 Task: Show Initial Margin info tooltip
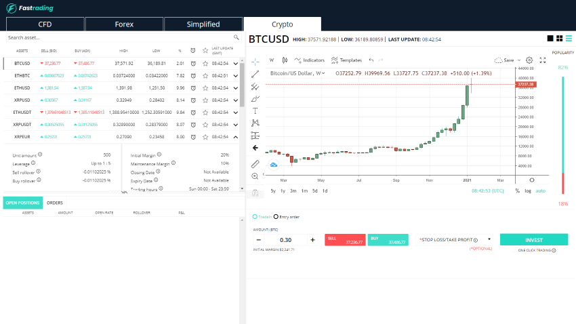click(x=159, y=155)
